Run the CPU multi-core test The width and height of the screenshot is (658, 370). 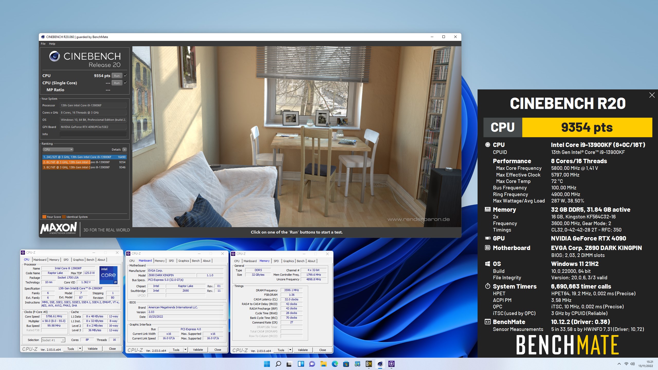coord(117,76)
